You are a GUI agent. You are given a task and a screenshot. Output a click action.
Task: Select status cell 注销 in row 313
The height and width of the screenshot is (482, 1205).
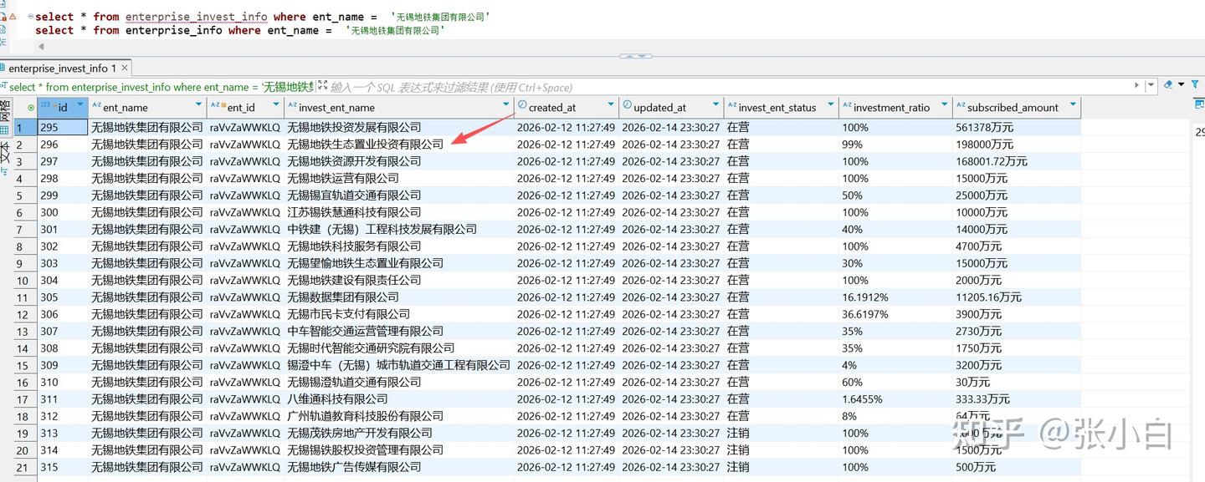[782, 433]
